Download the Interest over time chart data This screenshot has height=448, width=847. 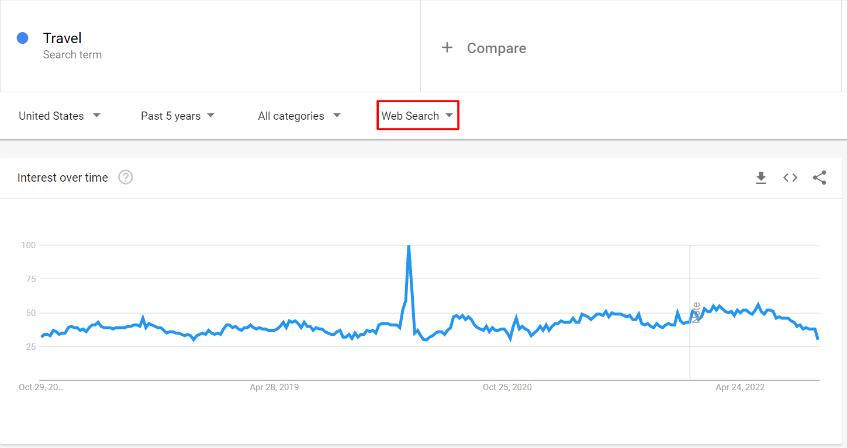pyautogui.click(x=760, y=178)
